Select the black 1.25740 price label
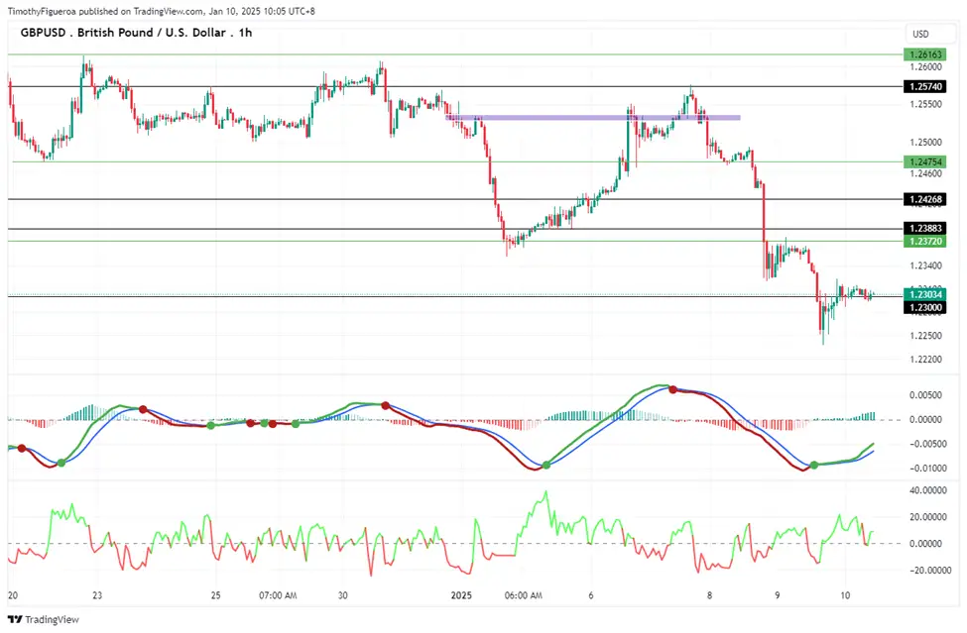Image resolution: width=967 pixels, height=633 pixels. point(924,87)
